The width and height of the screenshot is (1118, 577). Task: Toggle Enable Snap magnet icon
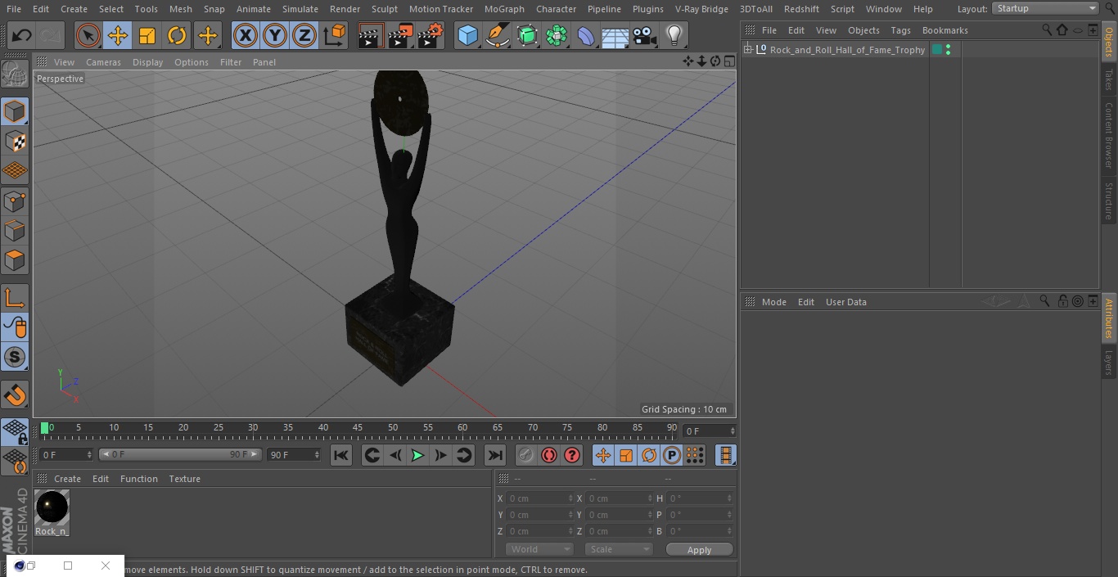[15, 395]
